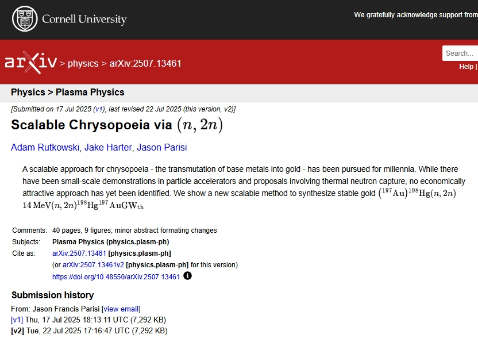Click the arXiv:2507.13461 cite-as link

(79, 253)
